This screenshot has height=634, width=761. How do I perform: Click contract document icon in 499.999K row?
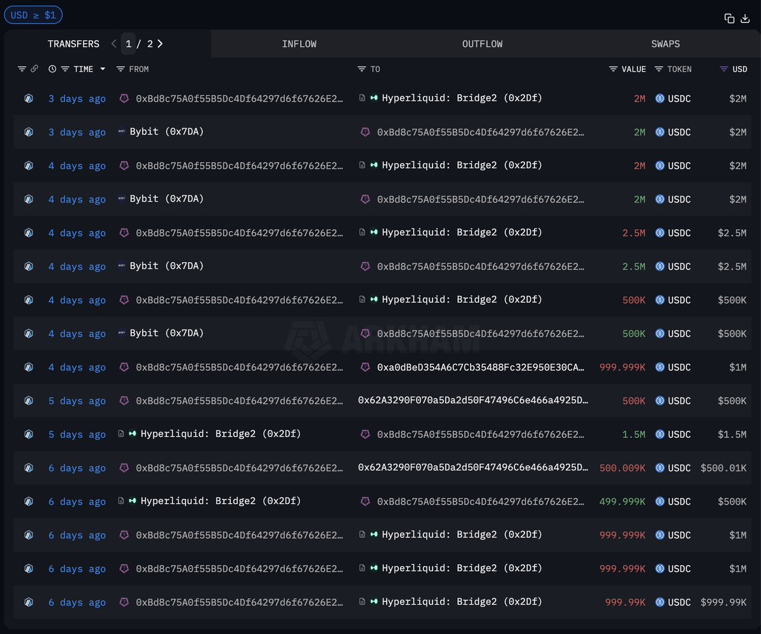click(x=121, y=501)
